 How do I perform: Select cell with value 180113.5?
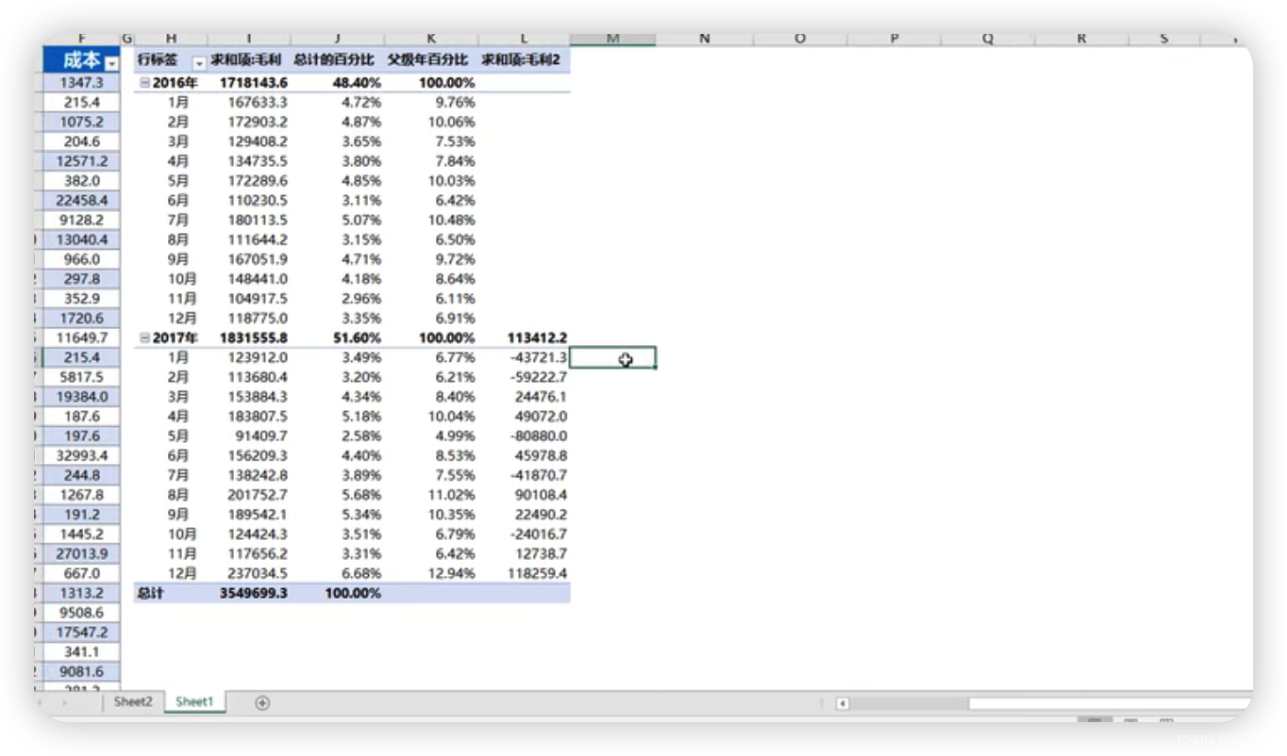point(249,221)
